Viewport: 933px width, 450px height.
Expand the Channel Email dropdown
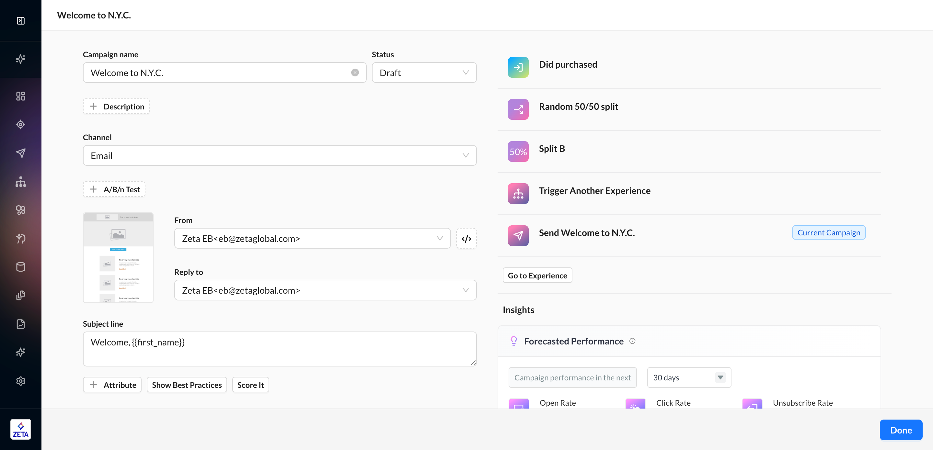point(279,156)
